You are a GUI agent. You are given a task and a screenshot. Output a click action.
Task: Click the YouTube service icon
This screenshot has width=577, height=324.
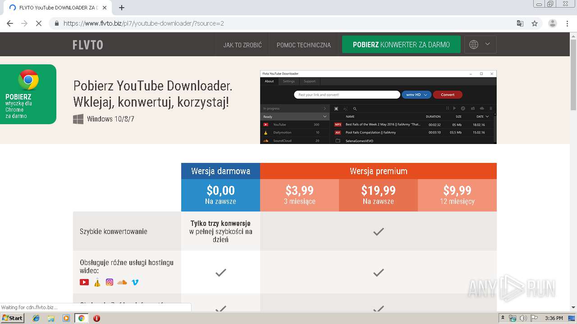[x=84, y=282]
